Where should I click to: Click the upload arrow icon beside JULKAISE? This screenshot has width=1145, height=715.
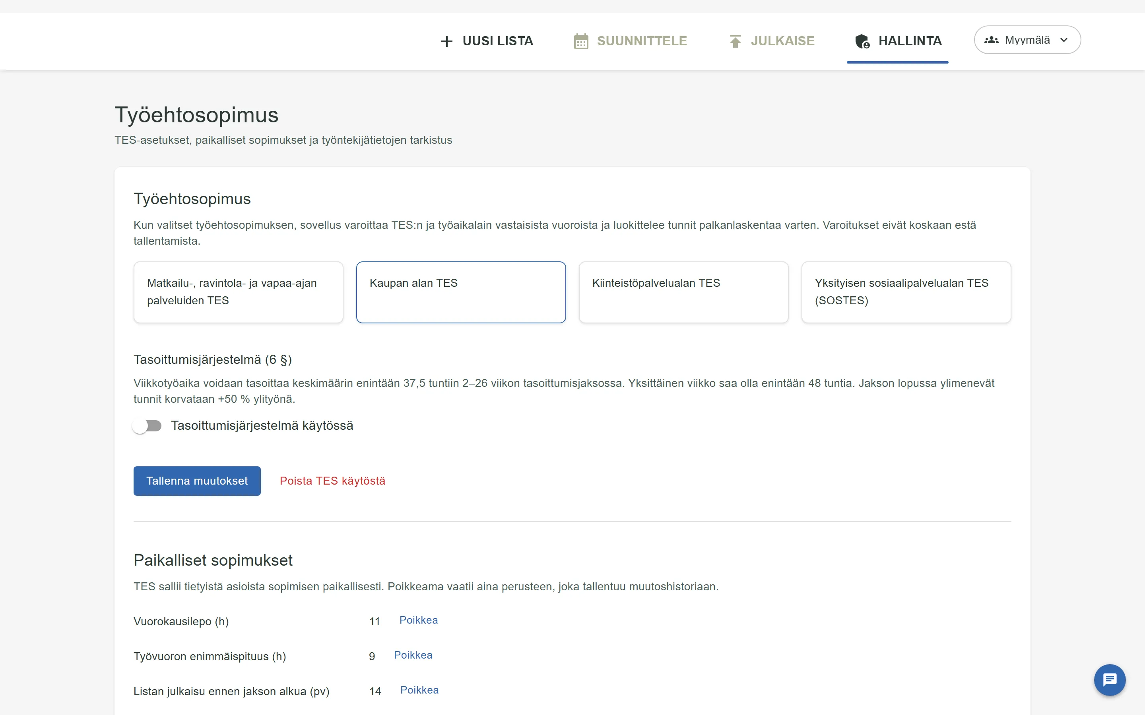[735, 41]
